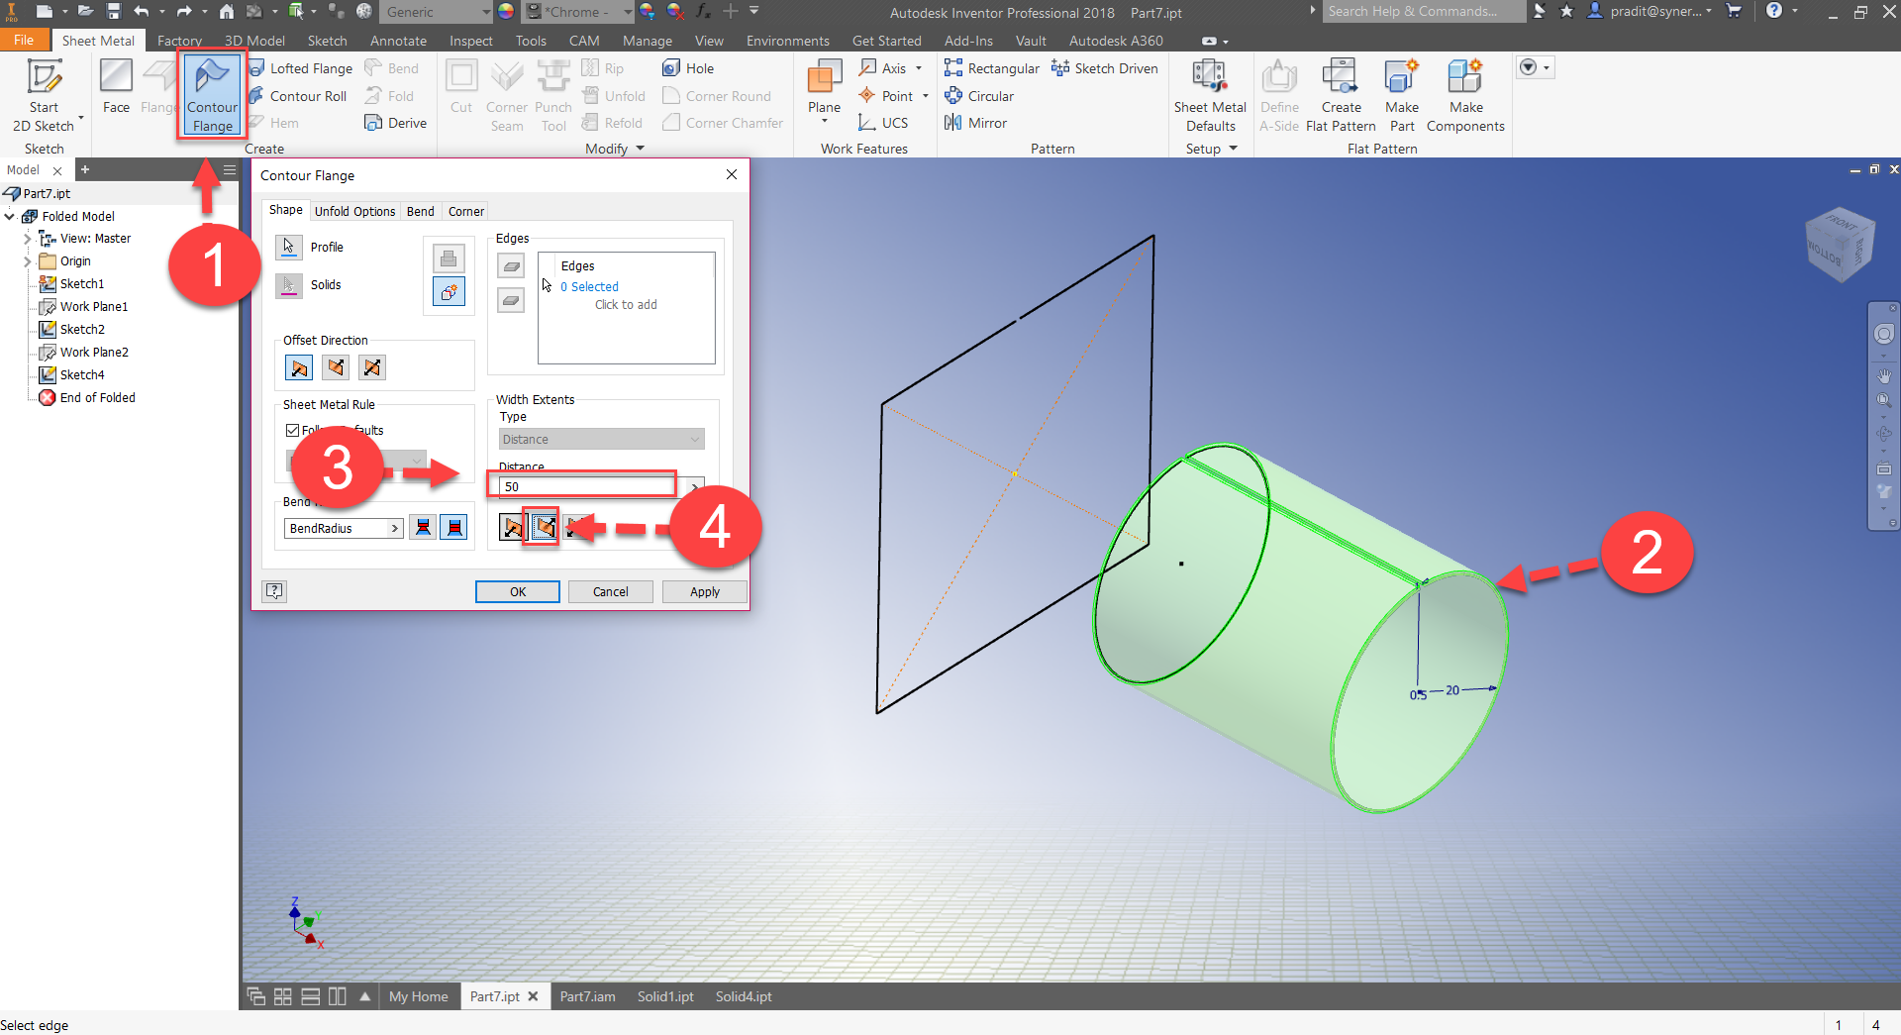Open the Type dropdown showing Distance

tap(601, 438)
